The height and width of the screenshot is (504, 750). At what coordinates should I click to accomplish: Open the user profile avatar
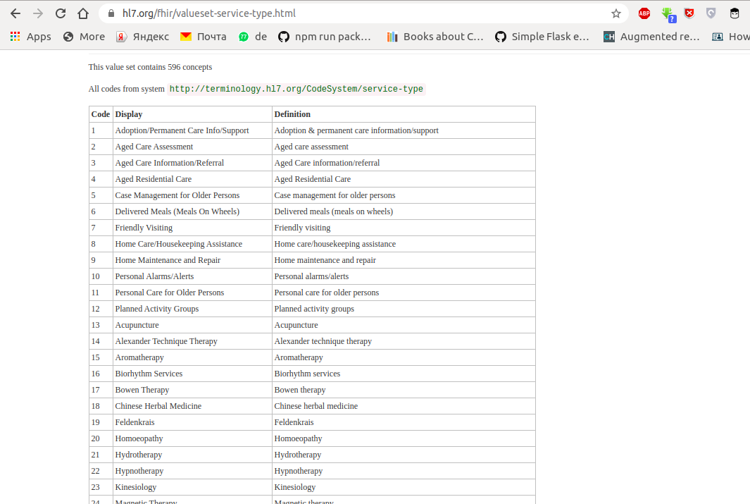[x=735, y=13]
